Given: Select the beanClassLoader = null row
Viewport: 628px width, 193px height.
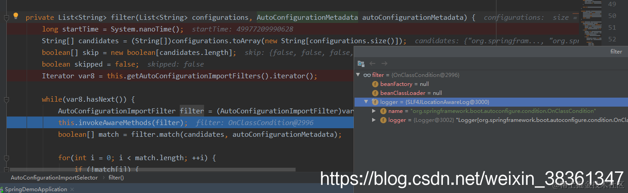Looking at the screenshot, I should [x=491, y=93].
